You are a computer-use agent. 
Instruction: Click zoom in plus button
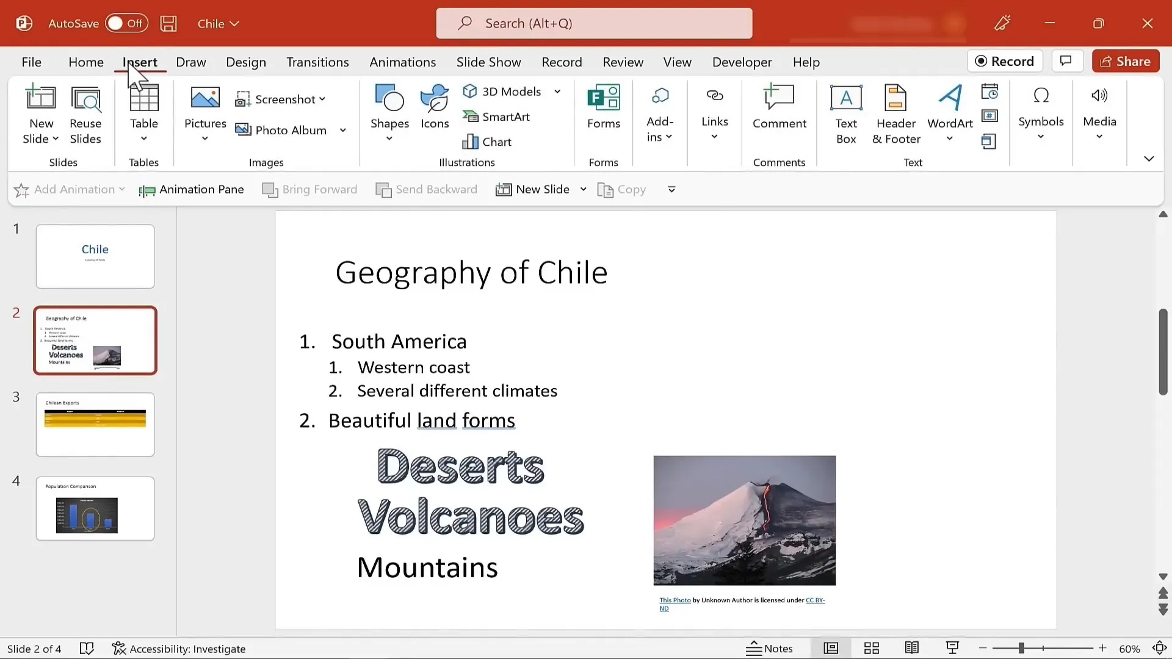[x=1102, y=648]
